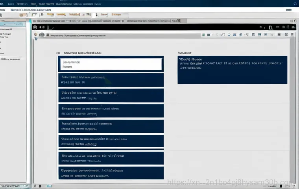Image resolution: width=299 pixels, height=189 pixels.
Task: Select the highlighted item in the left sidebar
Action: tap(12, 24)
